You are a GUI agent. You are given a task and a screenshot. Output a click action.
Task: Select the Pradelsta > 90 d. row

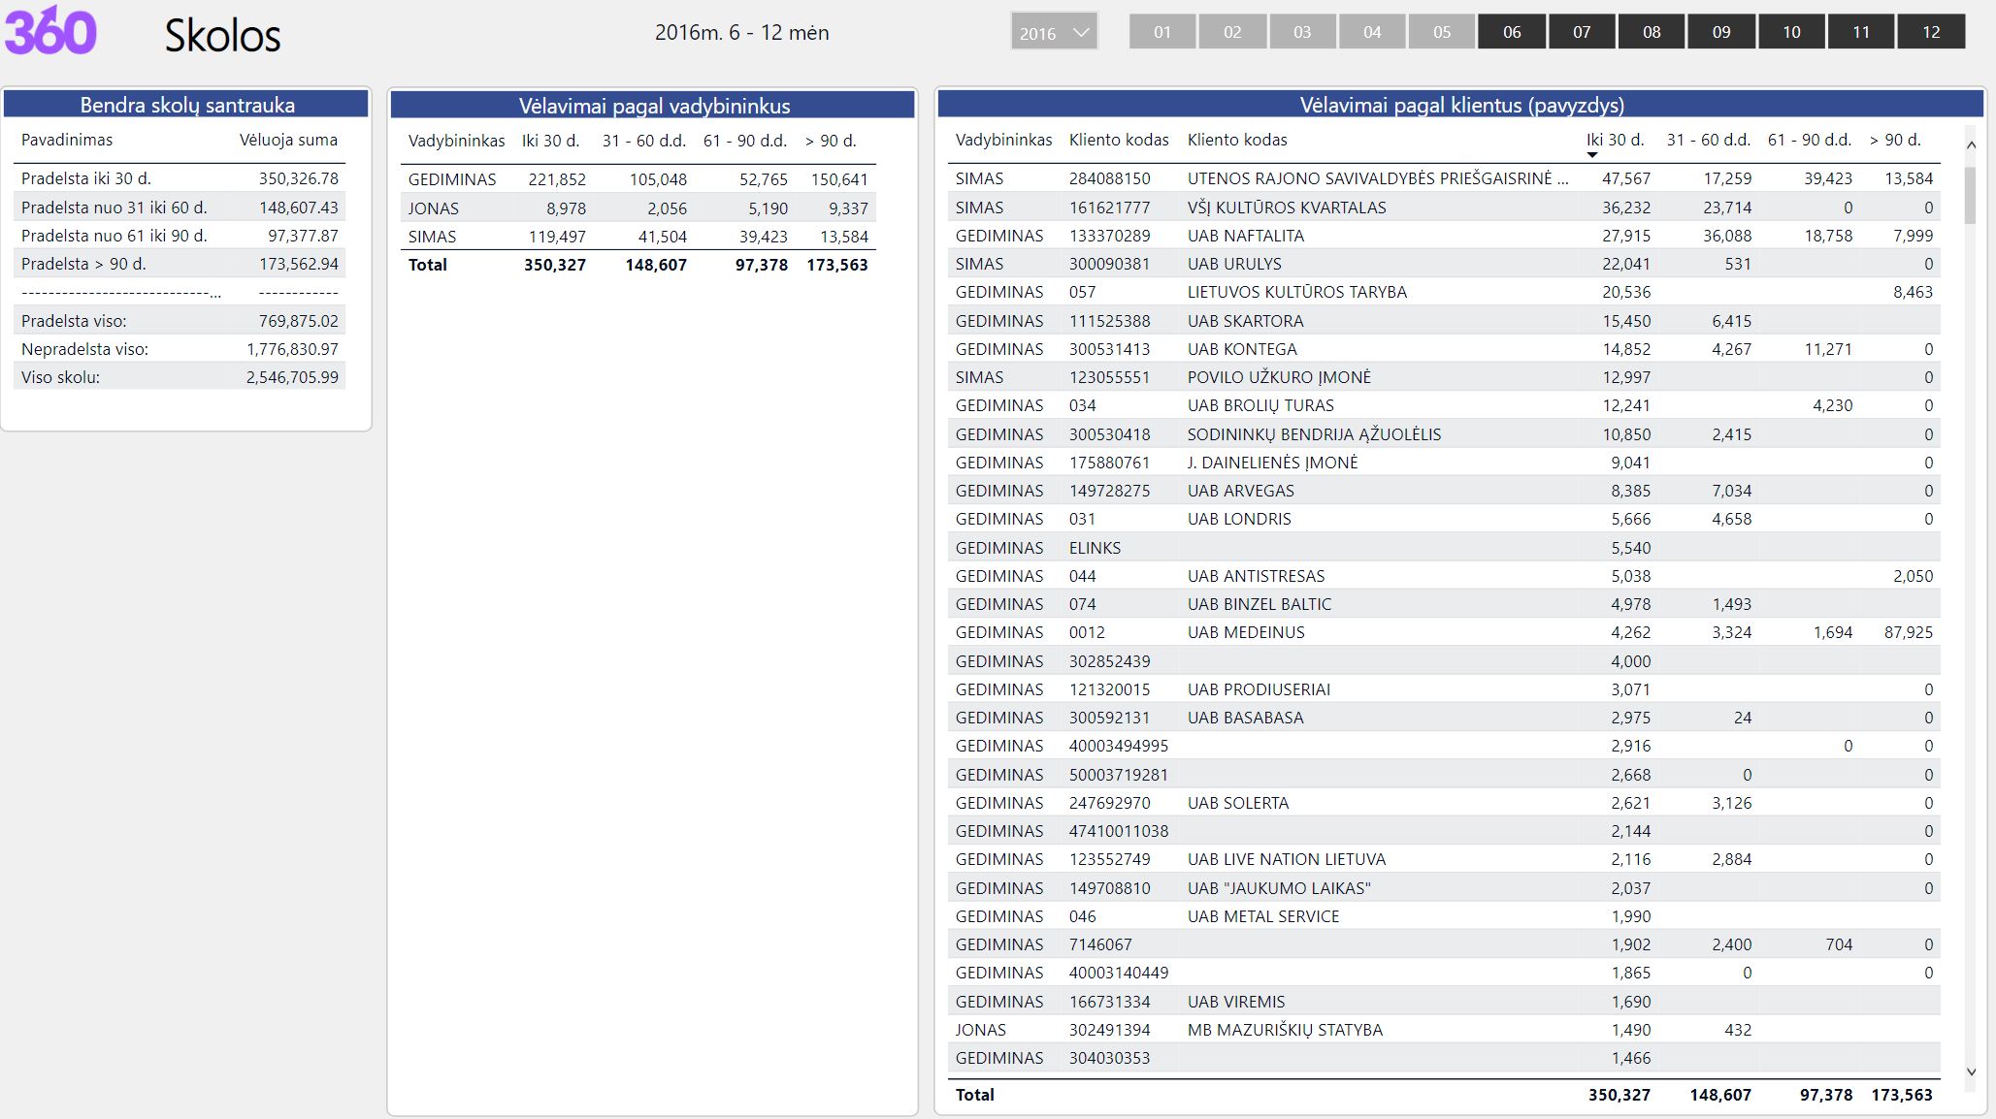point(180,264)
